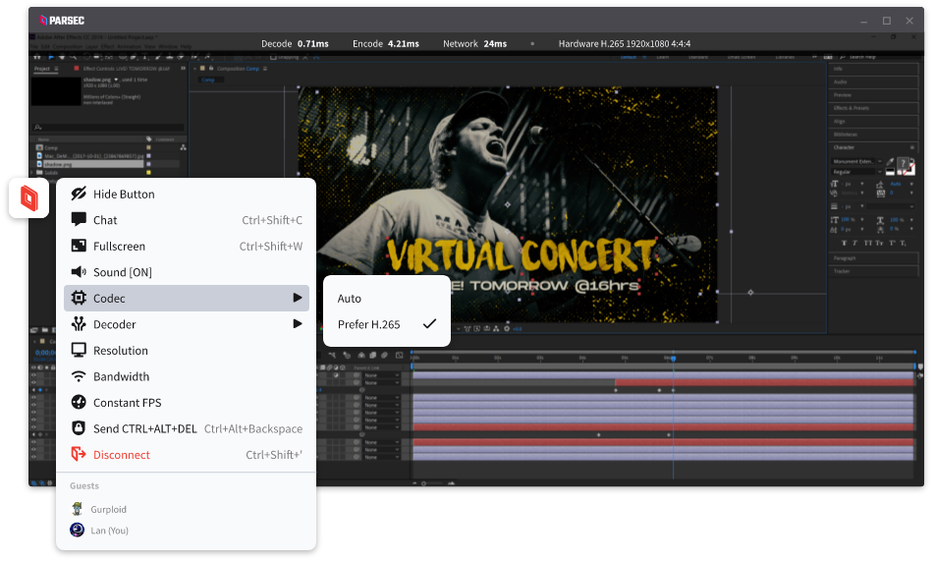Select the After Effects Brush tool

158,57
